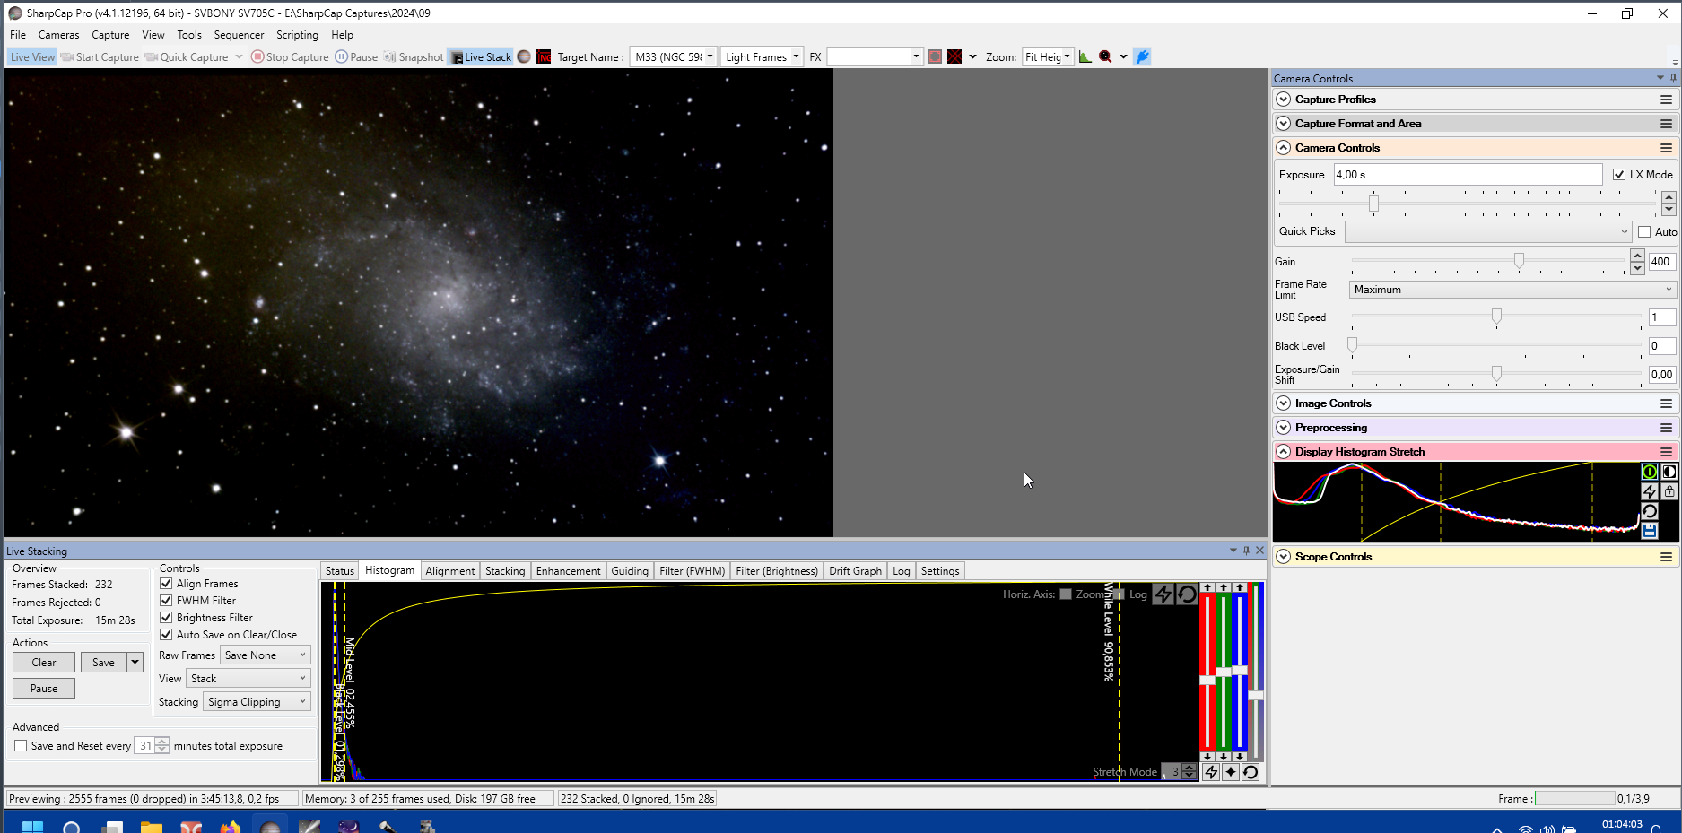The image size is (1682, 833).
Task: Open the Sequencer menu
Action: tap(239, 35)
